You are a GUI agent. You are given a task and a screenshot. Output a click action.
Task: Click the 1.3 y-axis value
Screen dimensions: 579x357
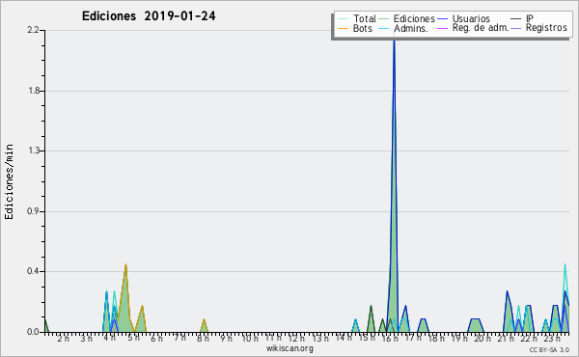[x=33, y=151]
